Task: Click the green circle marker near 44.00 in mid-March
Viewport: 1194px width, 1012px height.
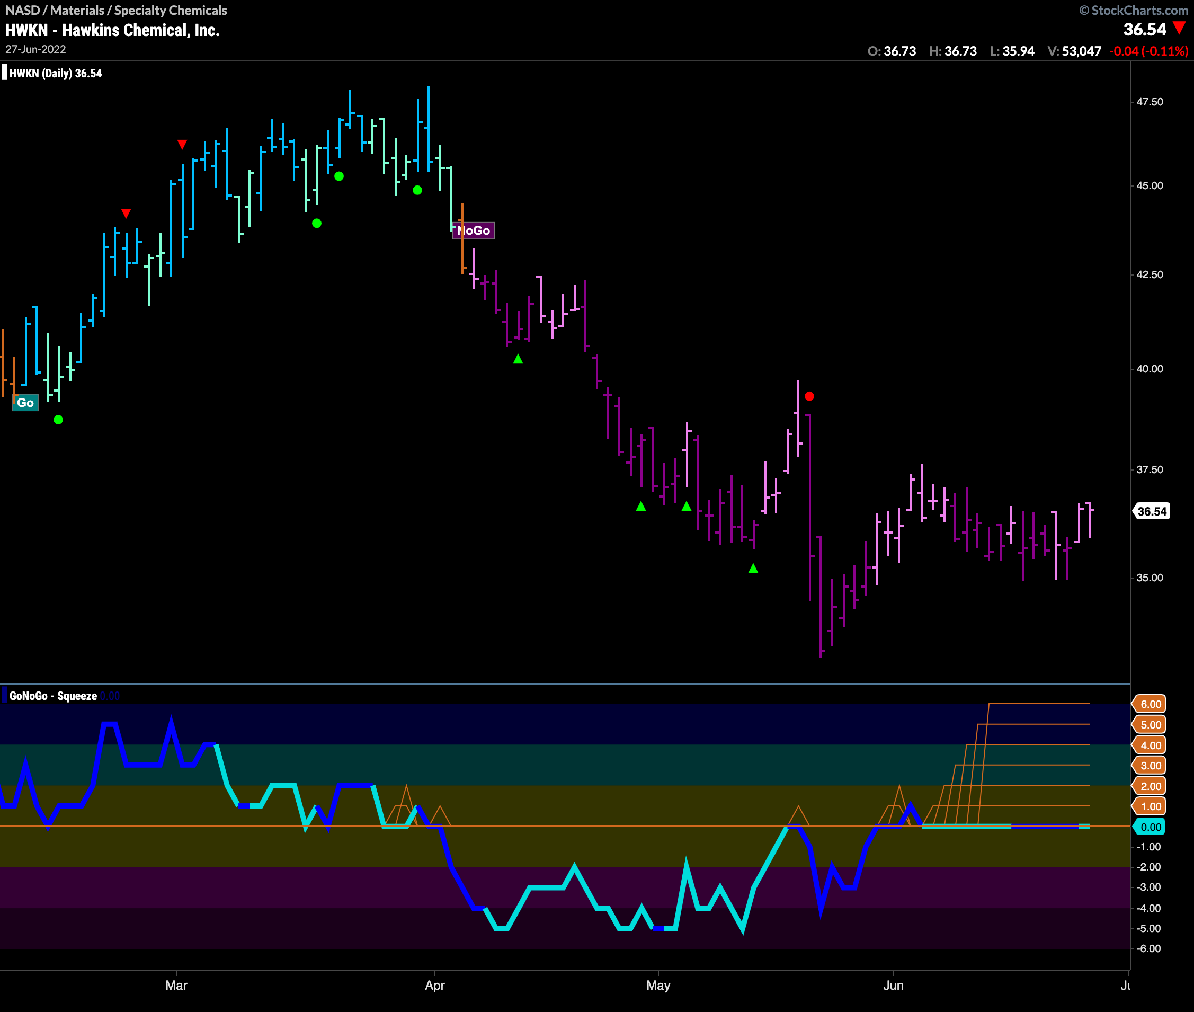Action: (317, 223)
